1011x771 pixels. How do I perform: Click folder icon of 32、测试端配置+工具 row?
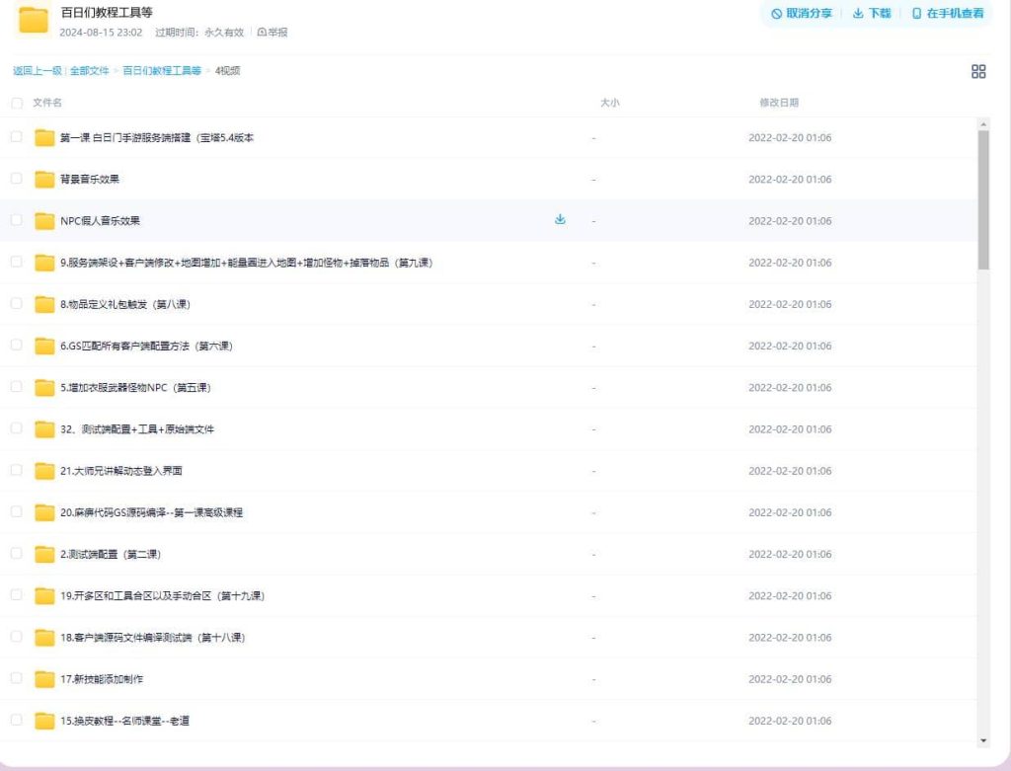[44, 429]
